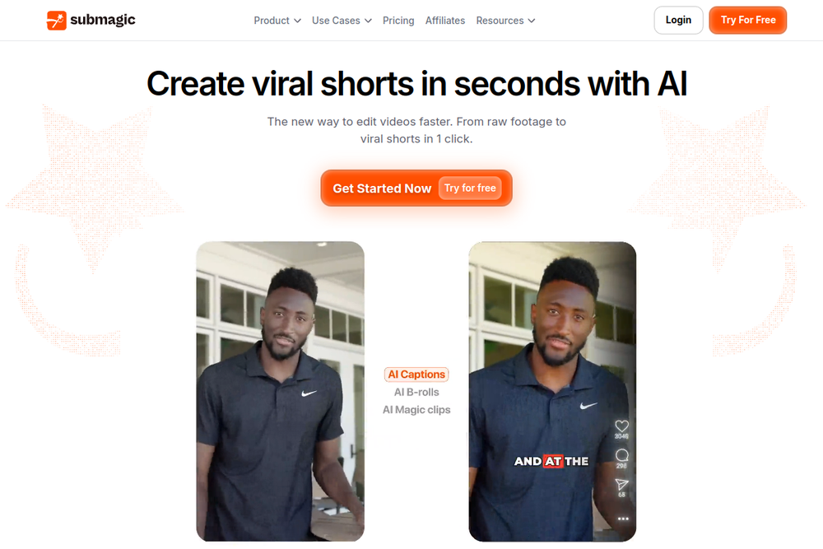Select the AI Captions feature tab

(x=416, y=375)
